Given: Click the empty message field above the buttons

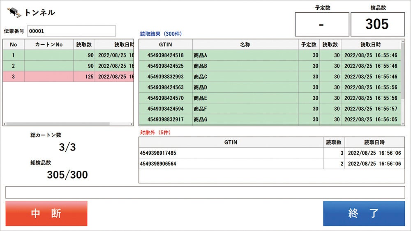Looking at the screenshot, I should [x=205, y=192].
